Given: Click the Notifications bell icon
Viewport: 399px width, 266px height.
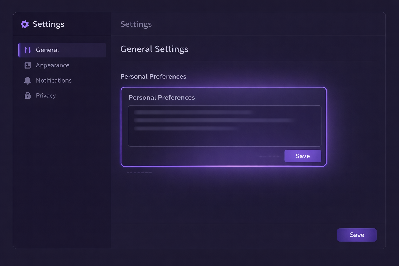Looking at the screenshot, I should 27,80.
